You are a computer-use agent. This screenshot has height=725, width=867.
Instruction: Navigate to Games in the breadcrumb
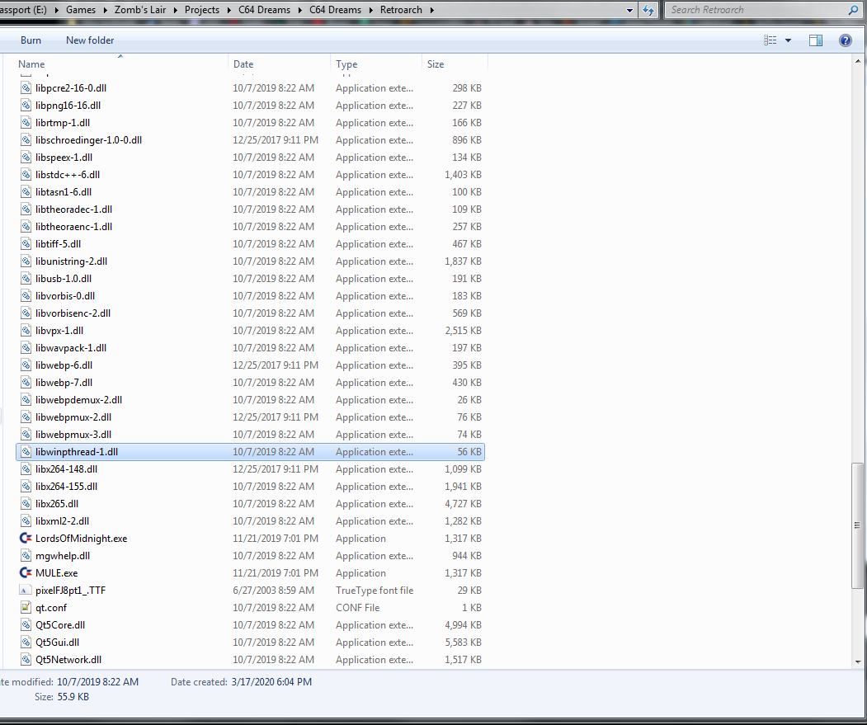tap(81, 10)
